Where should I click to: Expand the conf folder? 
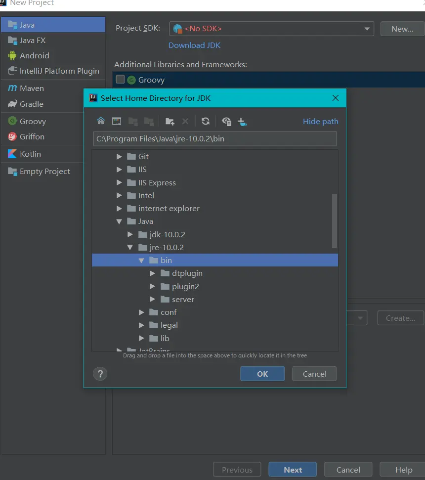pyautogui.click(x=141, y=312)
